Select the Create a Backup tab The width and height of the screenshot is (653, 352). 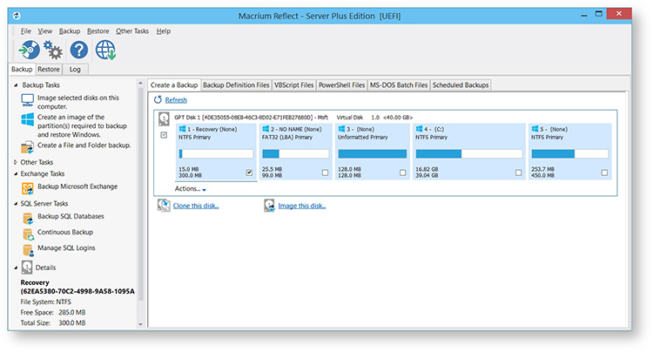coord(174,85)
